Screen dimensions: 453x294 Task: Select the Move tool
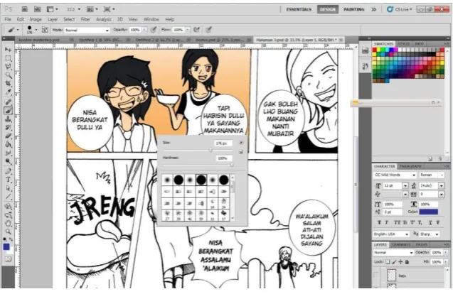pos(8,49)
